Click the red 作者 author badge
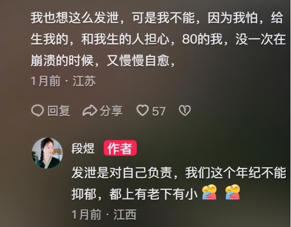 [x=120, y=148]
